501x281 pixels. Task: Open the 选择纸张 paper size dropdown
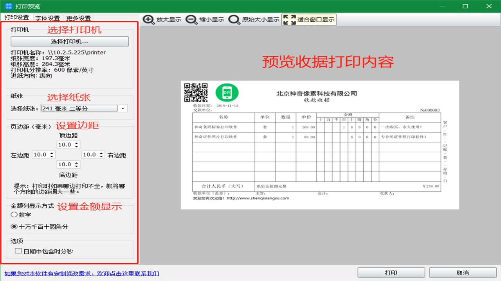(78, 108)
